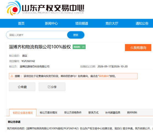Click the 分享 share button
The width and height of the screenshot is (153, 133).
pyautogui.click(x=52, y=87)
